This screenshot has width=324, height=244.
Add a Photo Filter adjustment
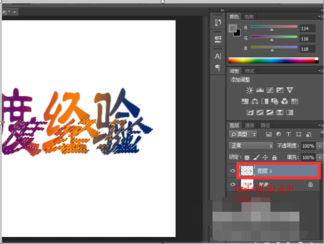click(x=275, y=102)
